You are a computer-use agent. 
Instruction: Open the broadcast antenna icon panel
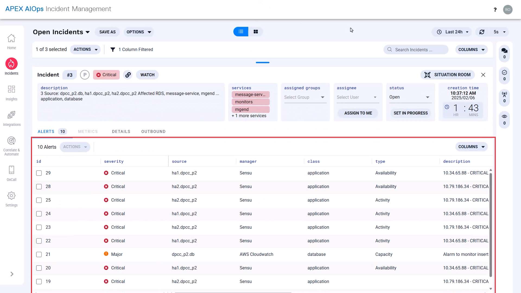(504, 94)
